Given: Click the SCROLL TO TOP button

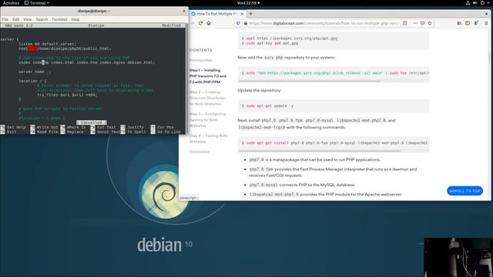Looking at the screenshot, I should [464, 191].
